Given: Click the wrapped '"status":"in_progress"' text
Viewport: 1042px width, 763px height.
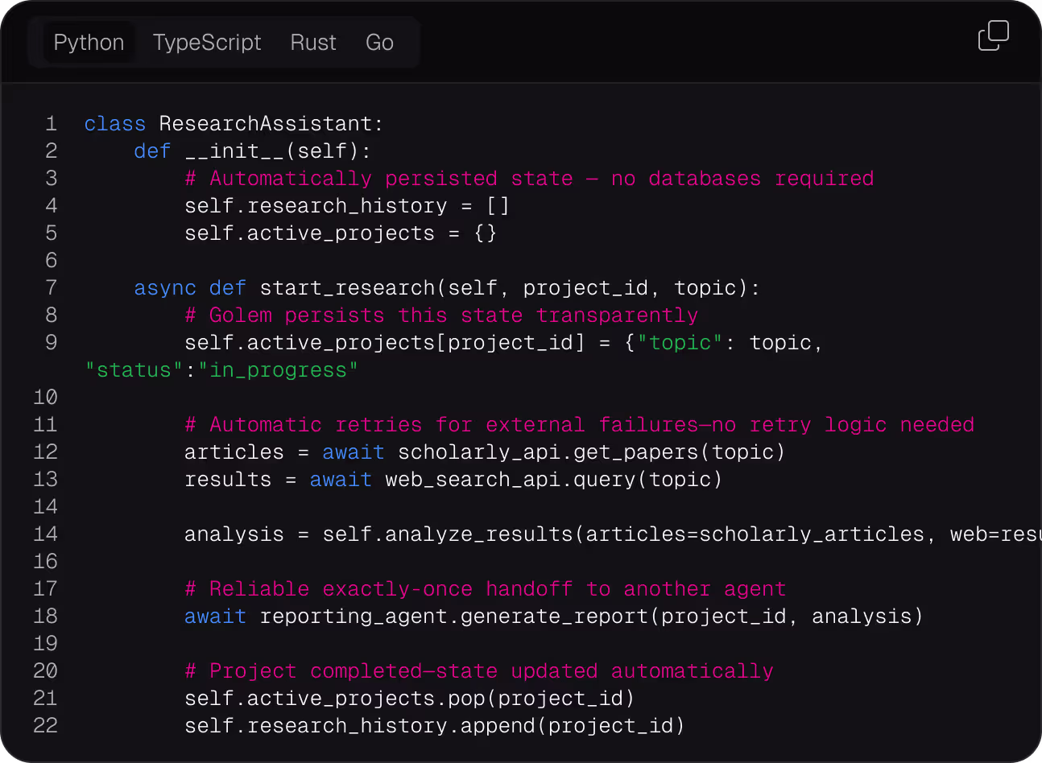Looking at the screenshot, I should click(221, 370).
